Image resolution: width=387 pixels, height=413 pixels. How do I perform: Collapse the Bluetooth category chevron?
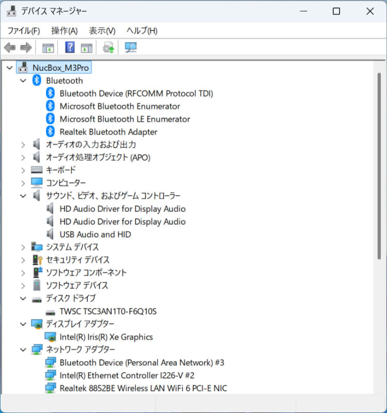coord(23,81)
